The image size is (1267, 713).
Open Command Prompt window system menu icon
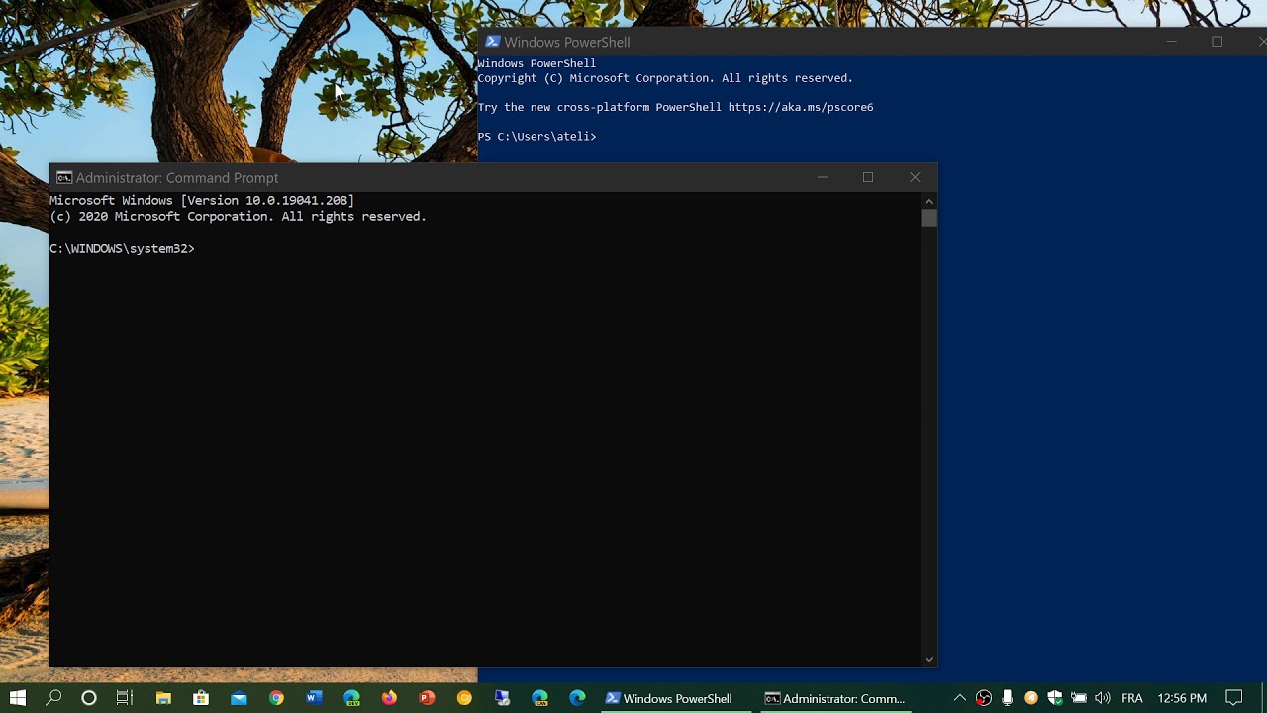click(64, 178)
